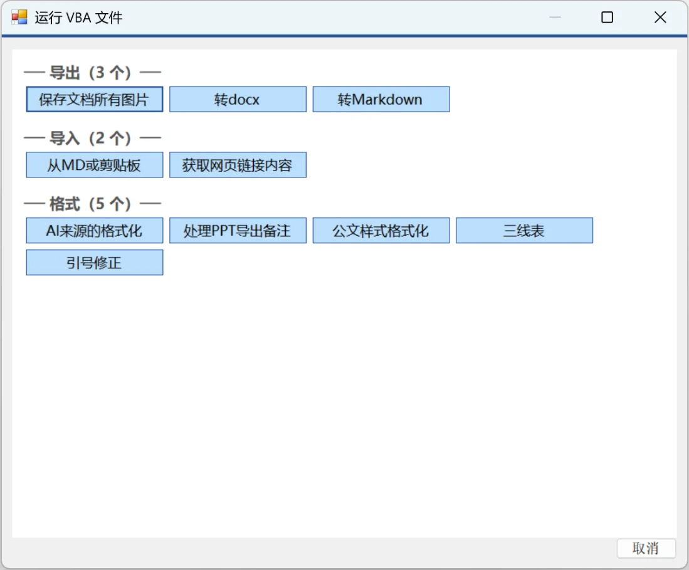Click the 三线表 button
The image size is (689, 570).
(524, 230)
